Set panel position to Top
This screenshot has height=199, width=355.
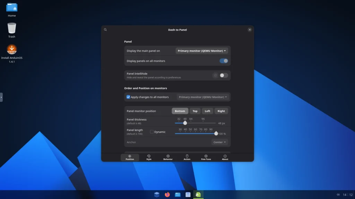pos(195,111)
